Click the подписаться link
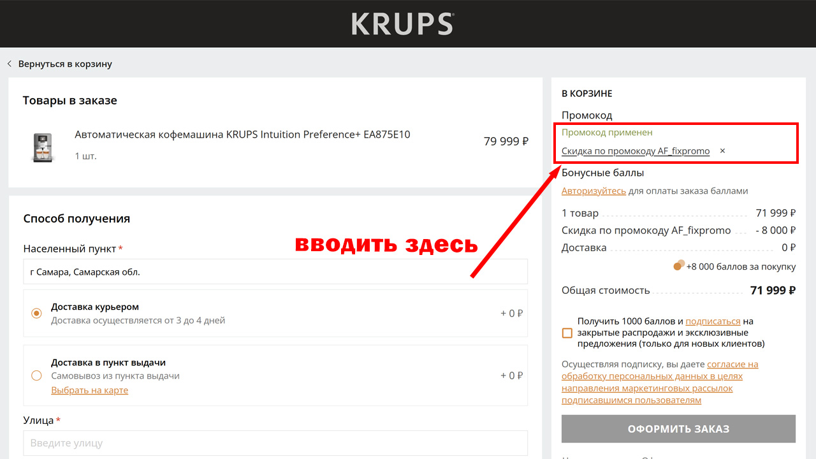 pyautogui.click(x=713, y=321)
